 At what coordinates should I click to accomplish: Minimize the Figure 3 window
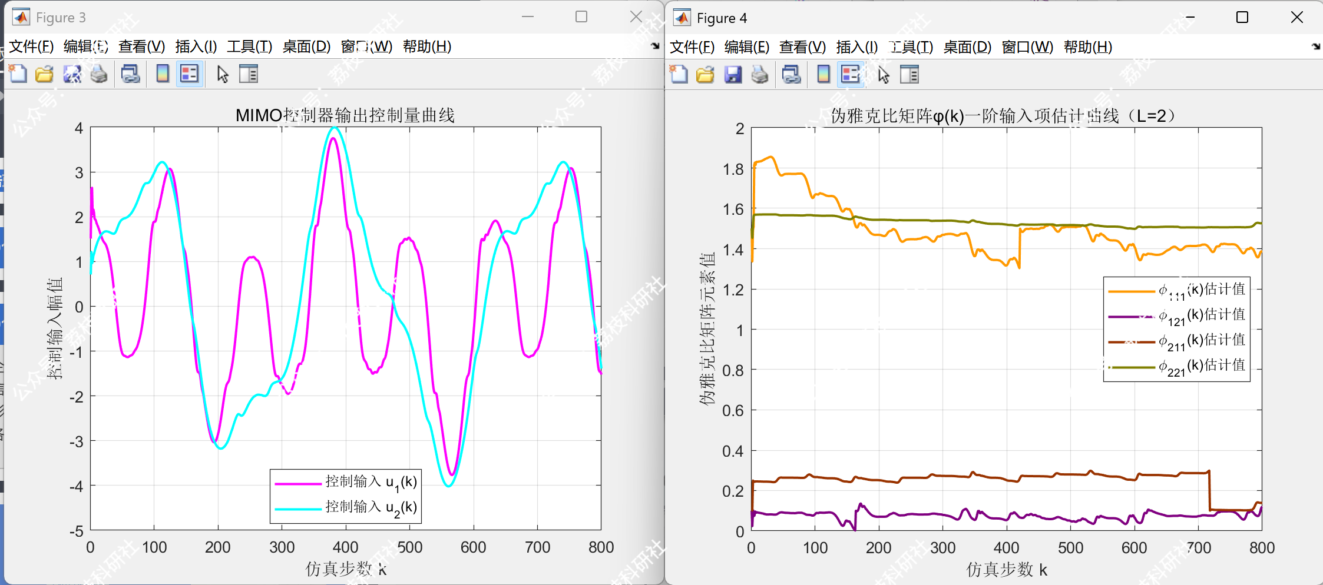pos(528,17)
